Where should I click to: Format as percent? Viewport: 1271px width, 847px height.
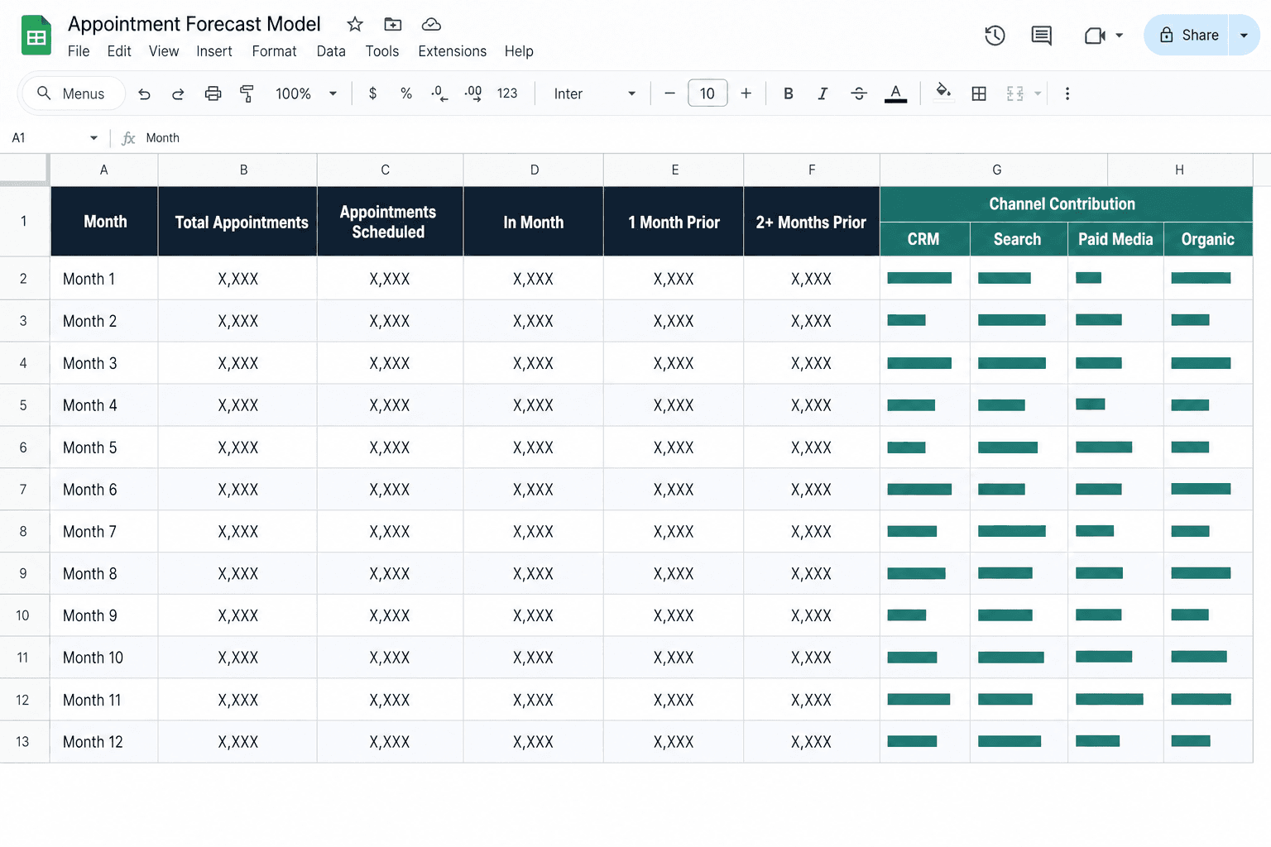(406, 93)
